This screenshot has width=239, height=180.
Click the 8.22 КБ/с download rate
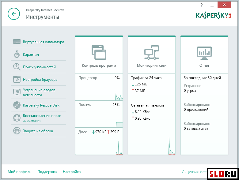tap(141, 112)
